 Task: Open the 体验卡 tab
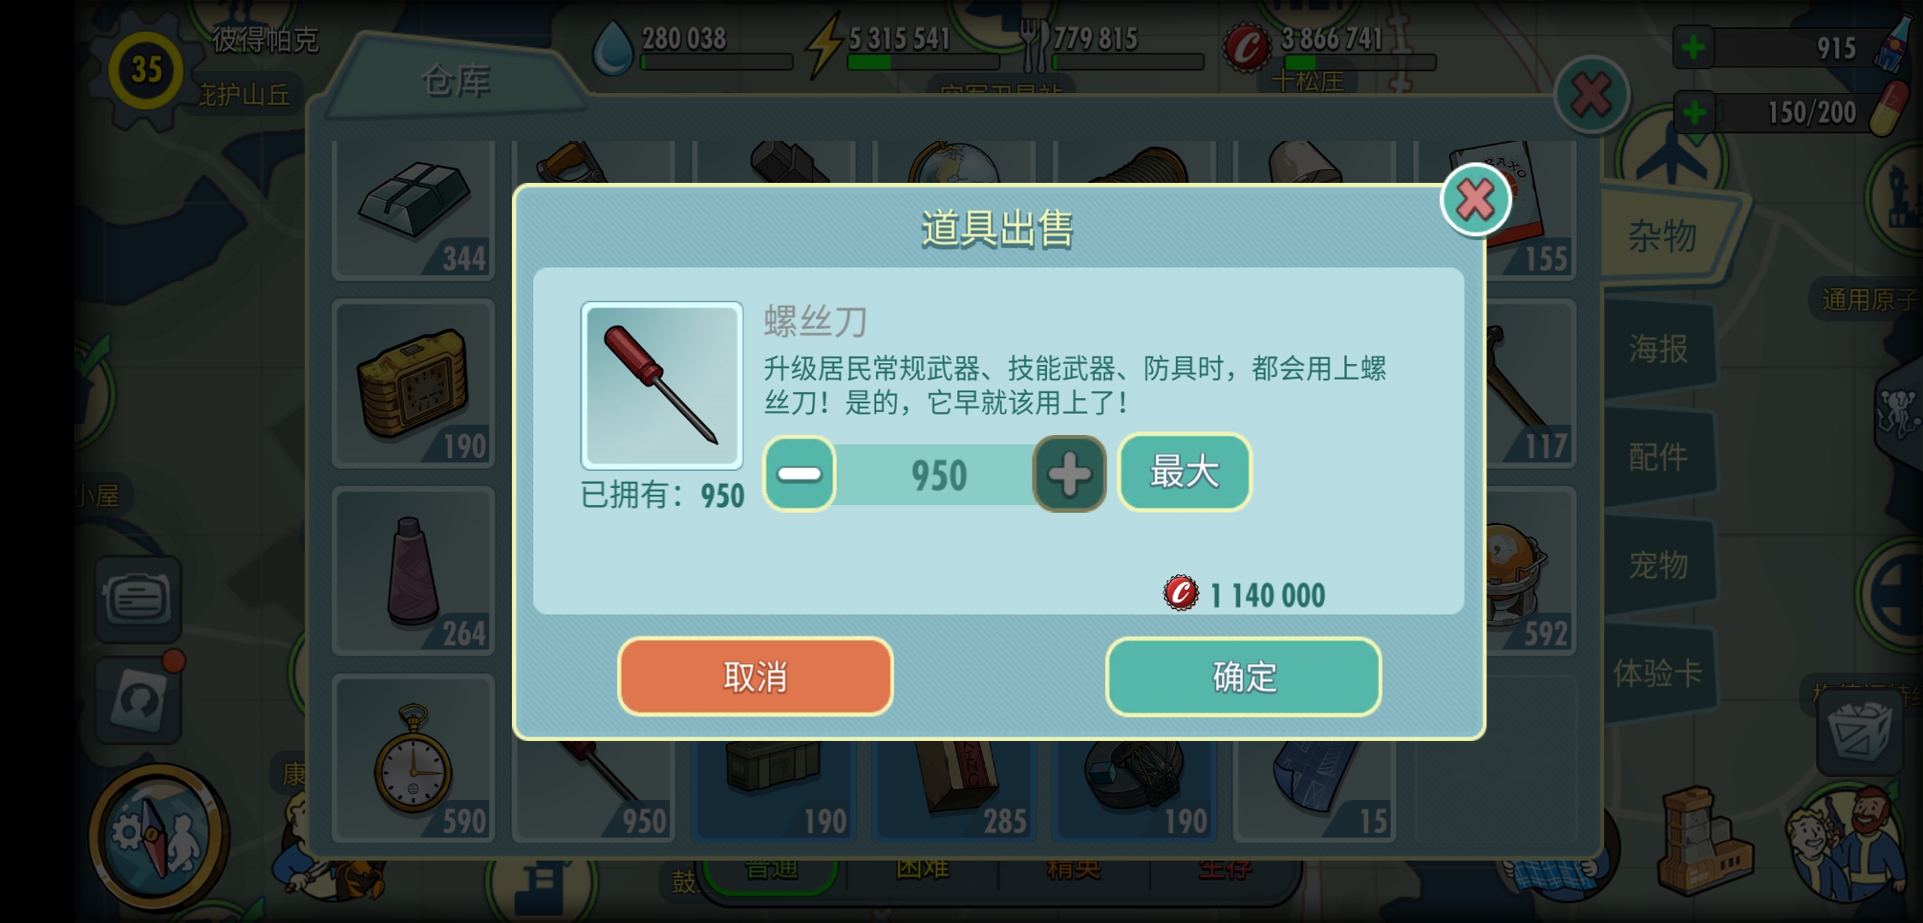(x=1658, y=673)
